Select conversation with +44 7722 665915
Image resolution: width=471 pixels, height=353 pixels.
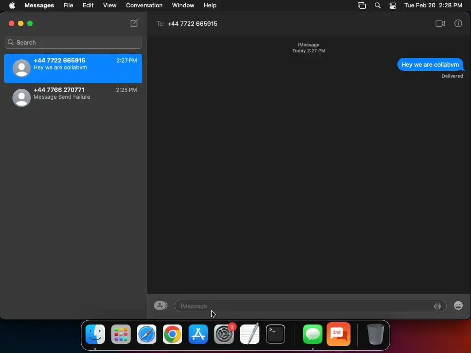click(x=73, y=68)
